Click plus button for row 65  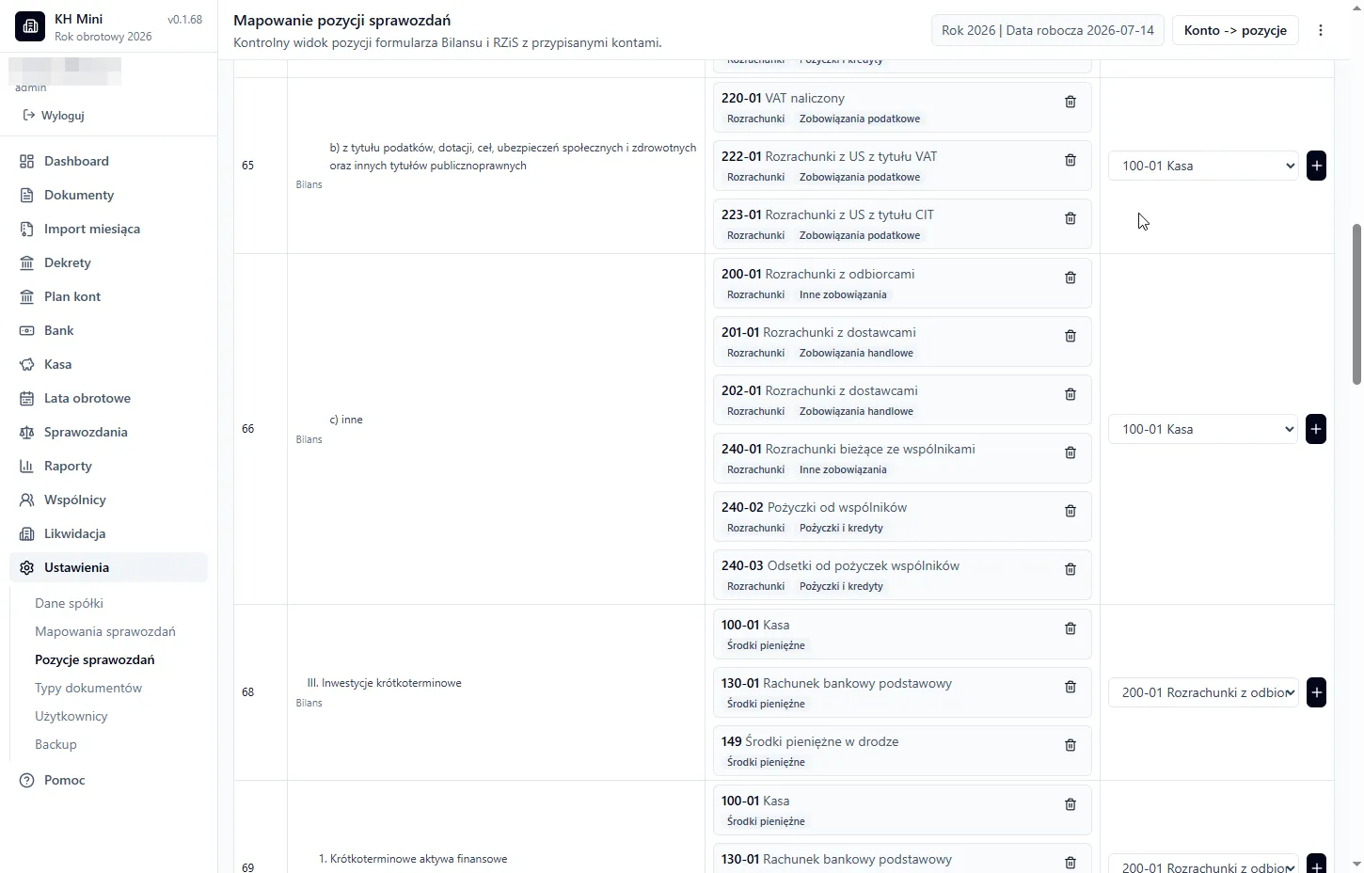(1316, 166)
